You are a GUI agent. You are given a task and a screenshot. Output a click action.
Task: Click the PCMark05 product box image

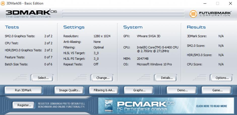[109, 106]
